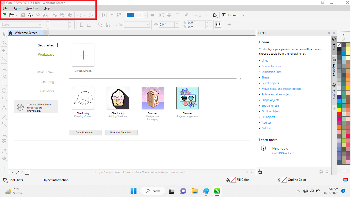Select the Text tool
The width and height of the screenshot is (354, 199).
[x=4, y=108]
